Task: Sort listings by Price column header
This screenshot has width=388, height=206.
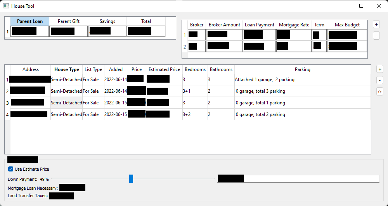Action: click(x=137, y=69)
